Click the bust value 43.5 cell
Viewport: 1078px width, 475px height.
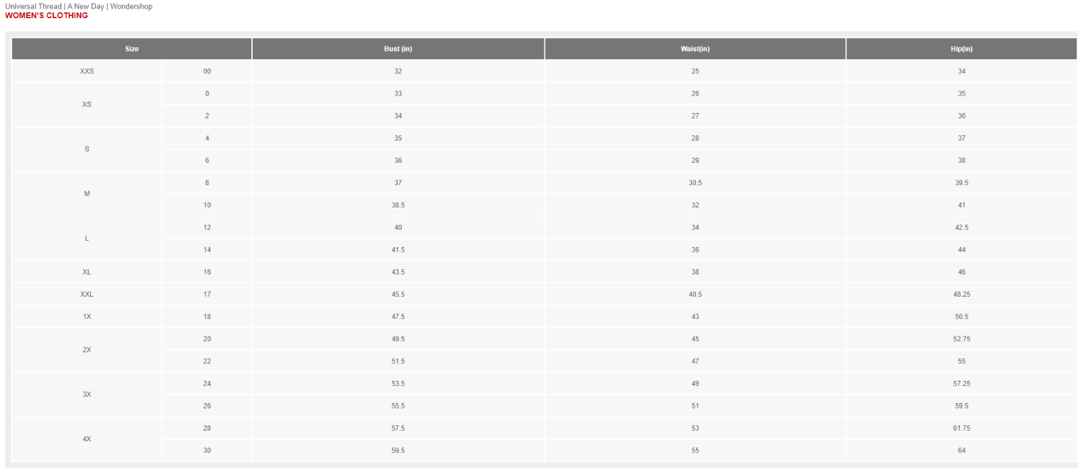pos(398,272)
